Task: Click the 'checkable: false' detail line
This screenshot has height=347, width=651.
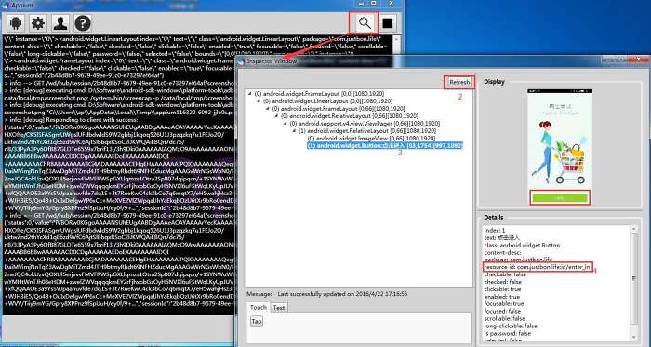Action: tap(505, 274)
